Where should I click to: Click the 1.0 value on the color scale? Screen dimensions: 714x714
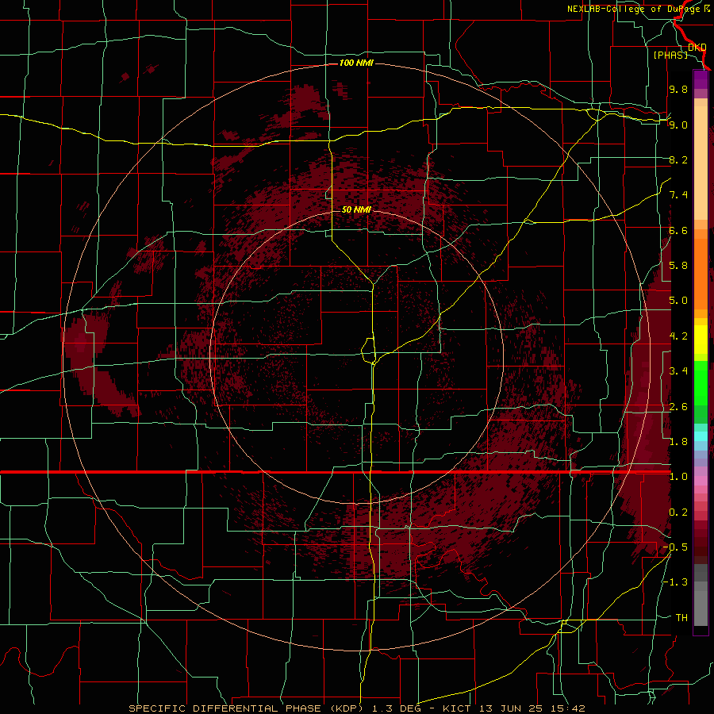(678, 477)
